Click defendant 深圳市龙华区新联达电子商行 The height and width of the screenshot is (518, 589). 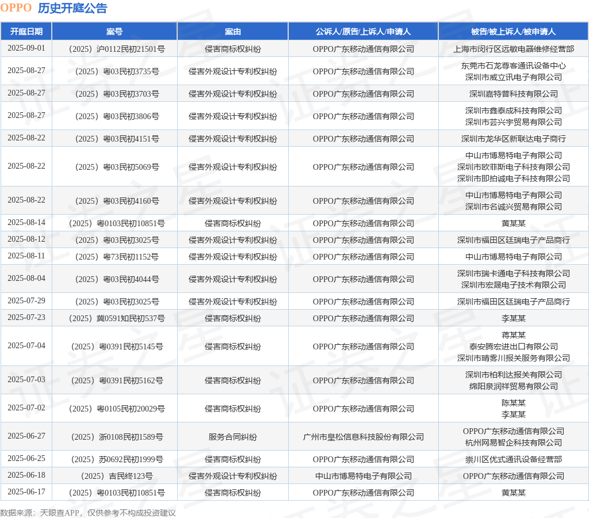(x=514, y=139)
